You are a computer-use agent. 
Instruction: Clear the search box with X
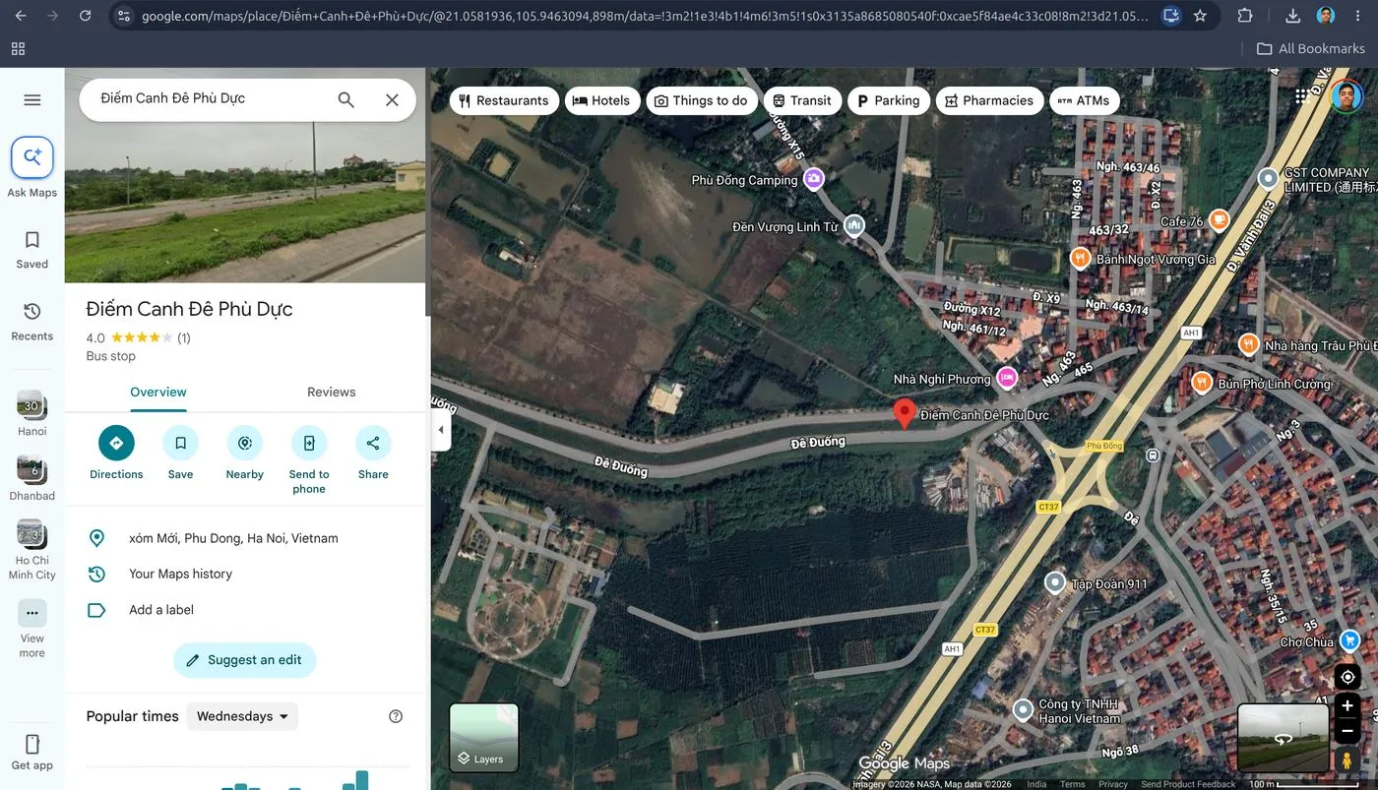(x=392, y=99)
